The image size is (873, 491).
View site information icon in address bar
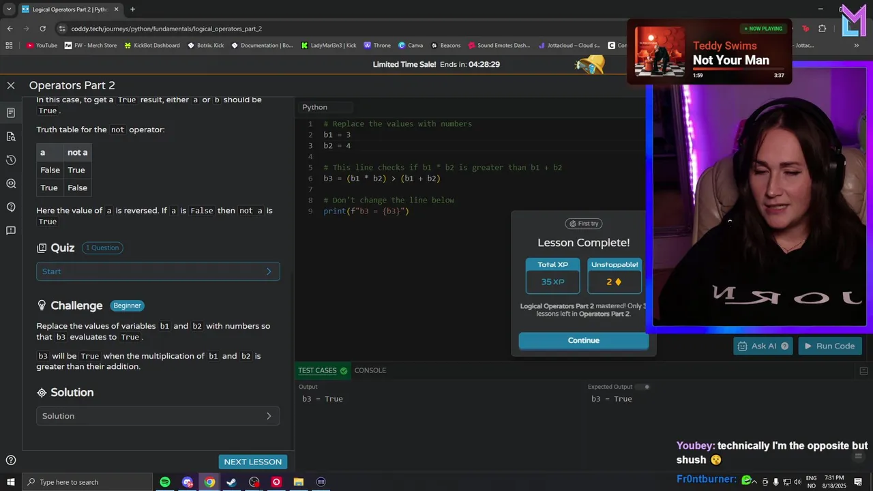[62, 29]
